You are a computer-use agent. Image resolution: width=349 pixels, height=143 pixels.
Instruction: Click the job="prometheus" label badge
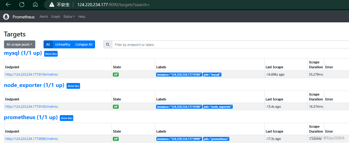216,139
